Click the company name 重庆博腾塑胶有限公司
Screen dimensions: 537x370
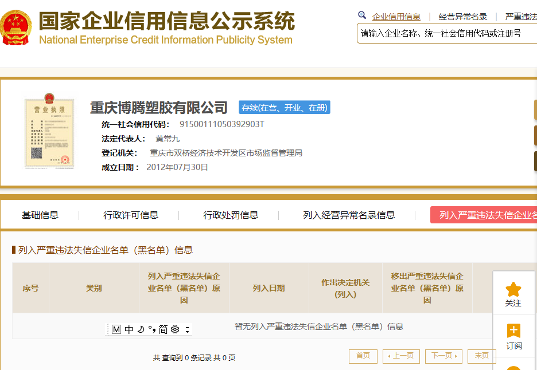[159, 108]
